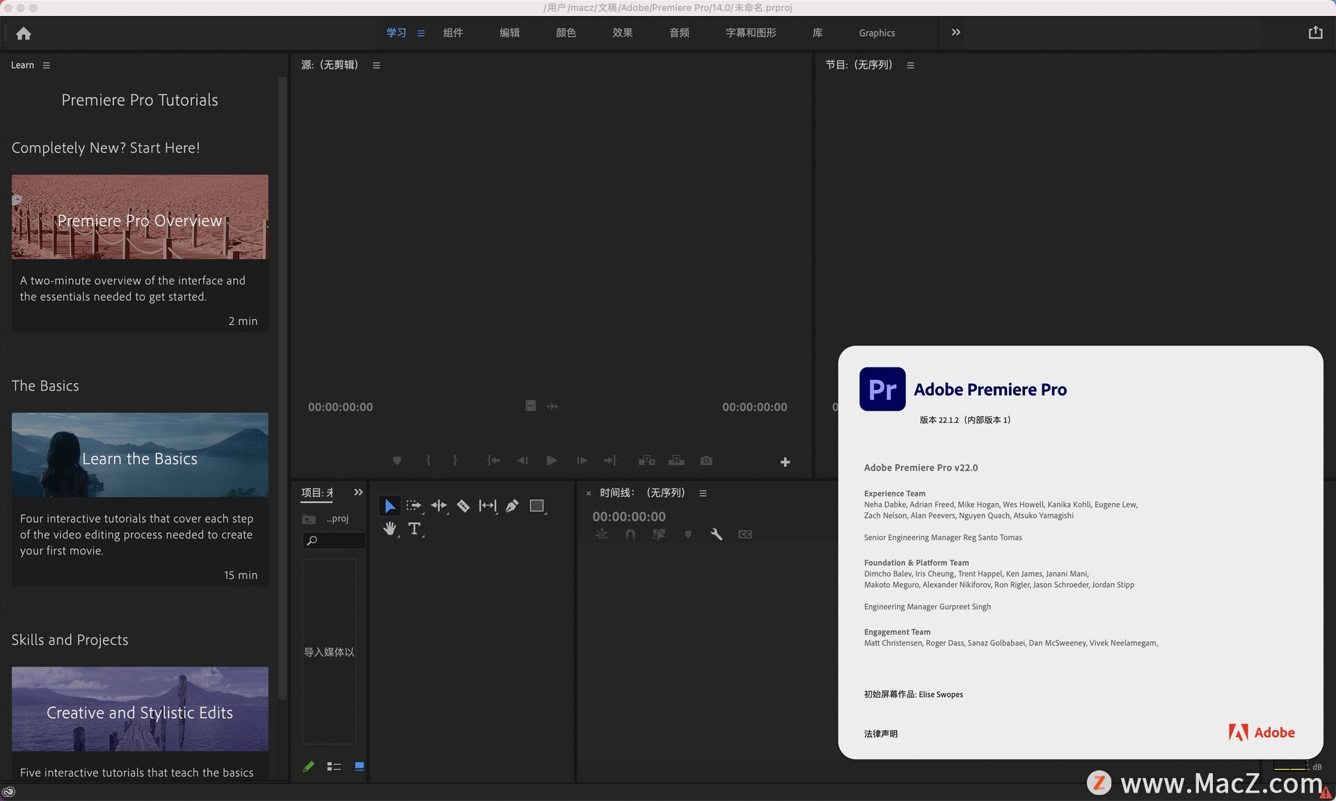Click the 法律声明 link

(879, 732)
